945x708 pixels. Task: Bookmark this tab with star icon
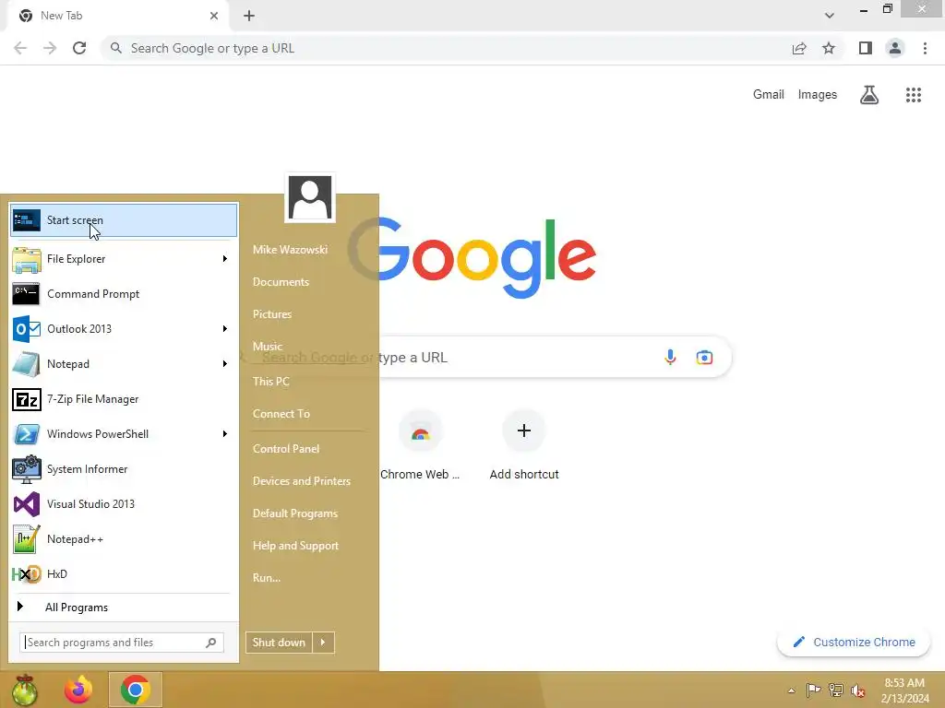click(829, 48)
